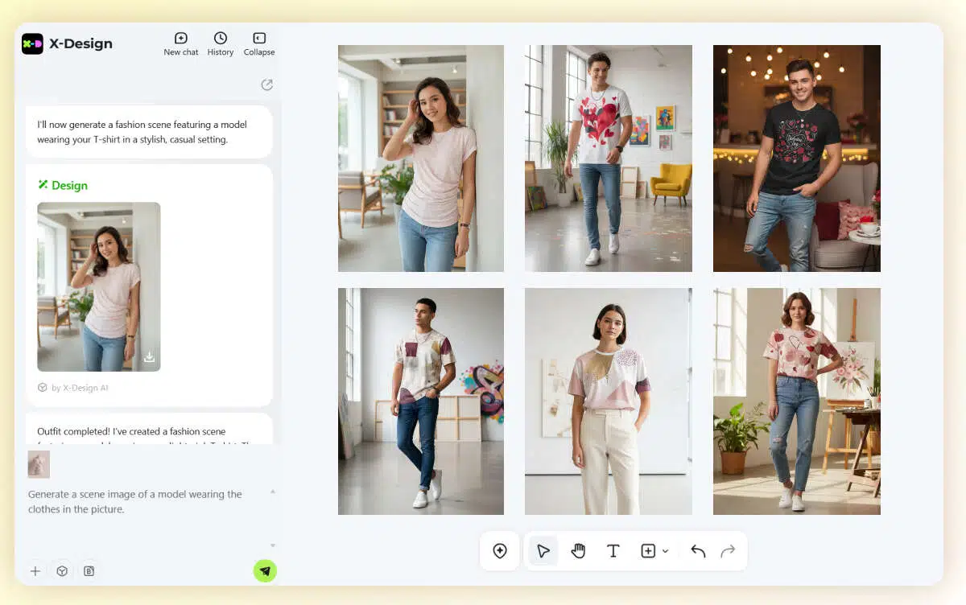The width and height of the screenshot is (966, 605).
Task: Undo the last canvas action
Action: tap(698, 551)
